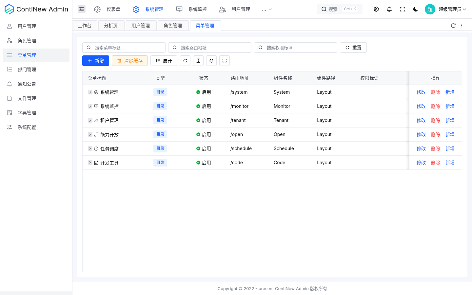The width and height of the screenshot is (472, 295).
Task: Focus the 搜索菜单标题 input field
Action: [x=124, y=48]
